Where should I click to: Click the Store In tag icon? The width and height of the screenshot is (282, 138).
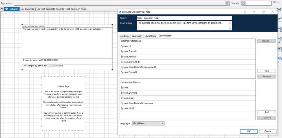click(x=244, y=3)
